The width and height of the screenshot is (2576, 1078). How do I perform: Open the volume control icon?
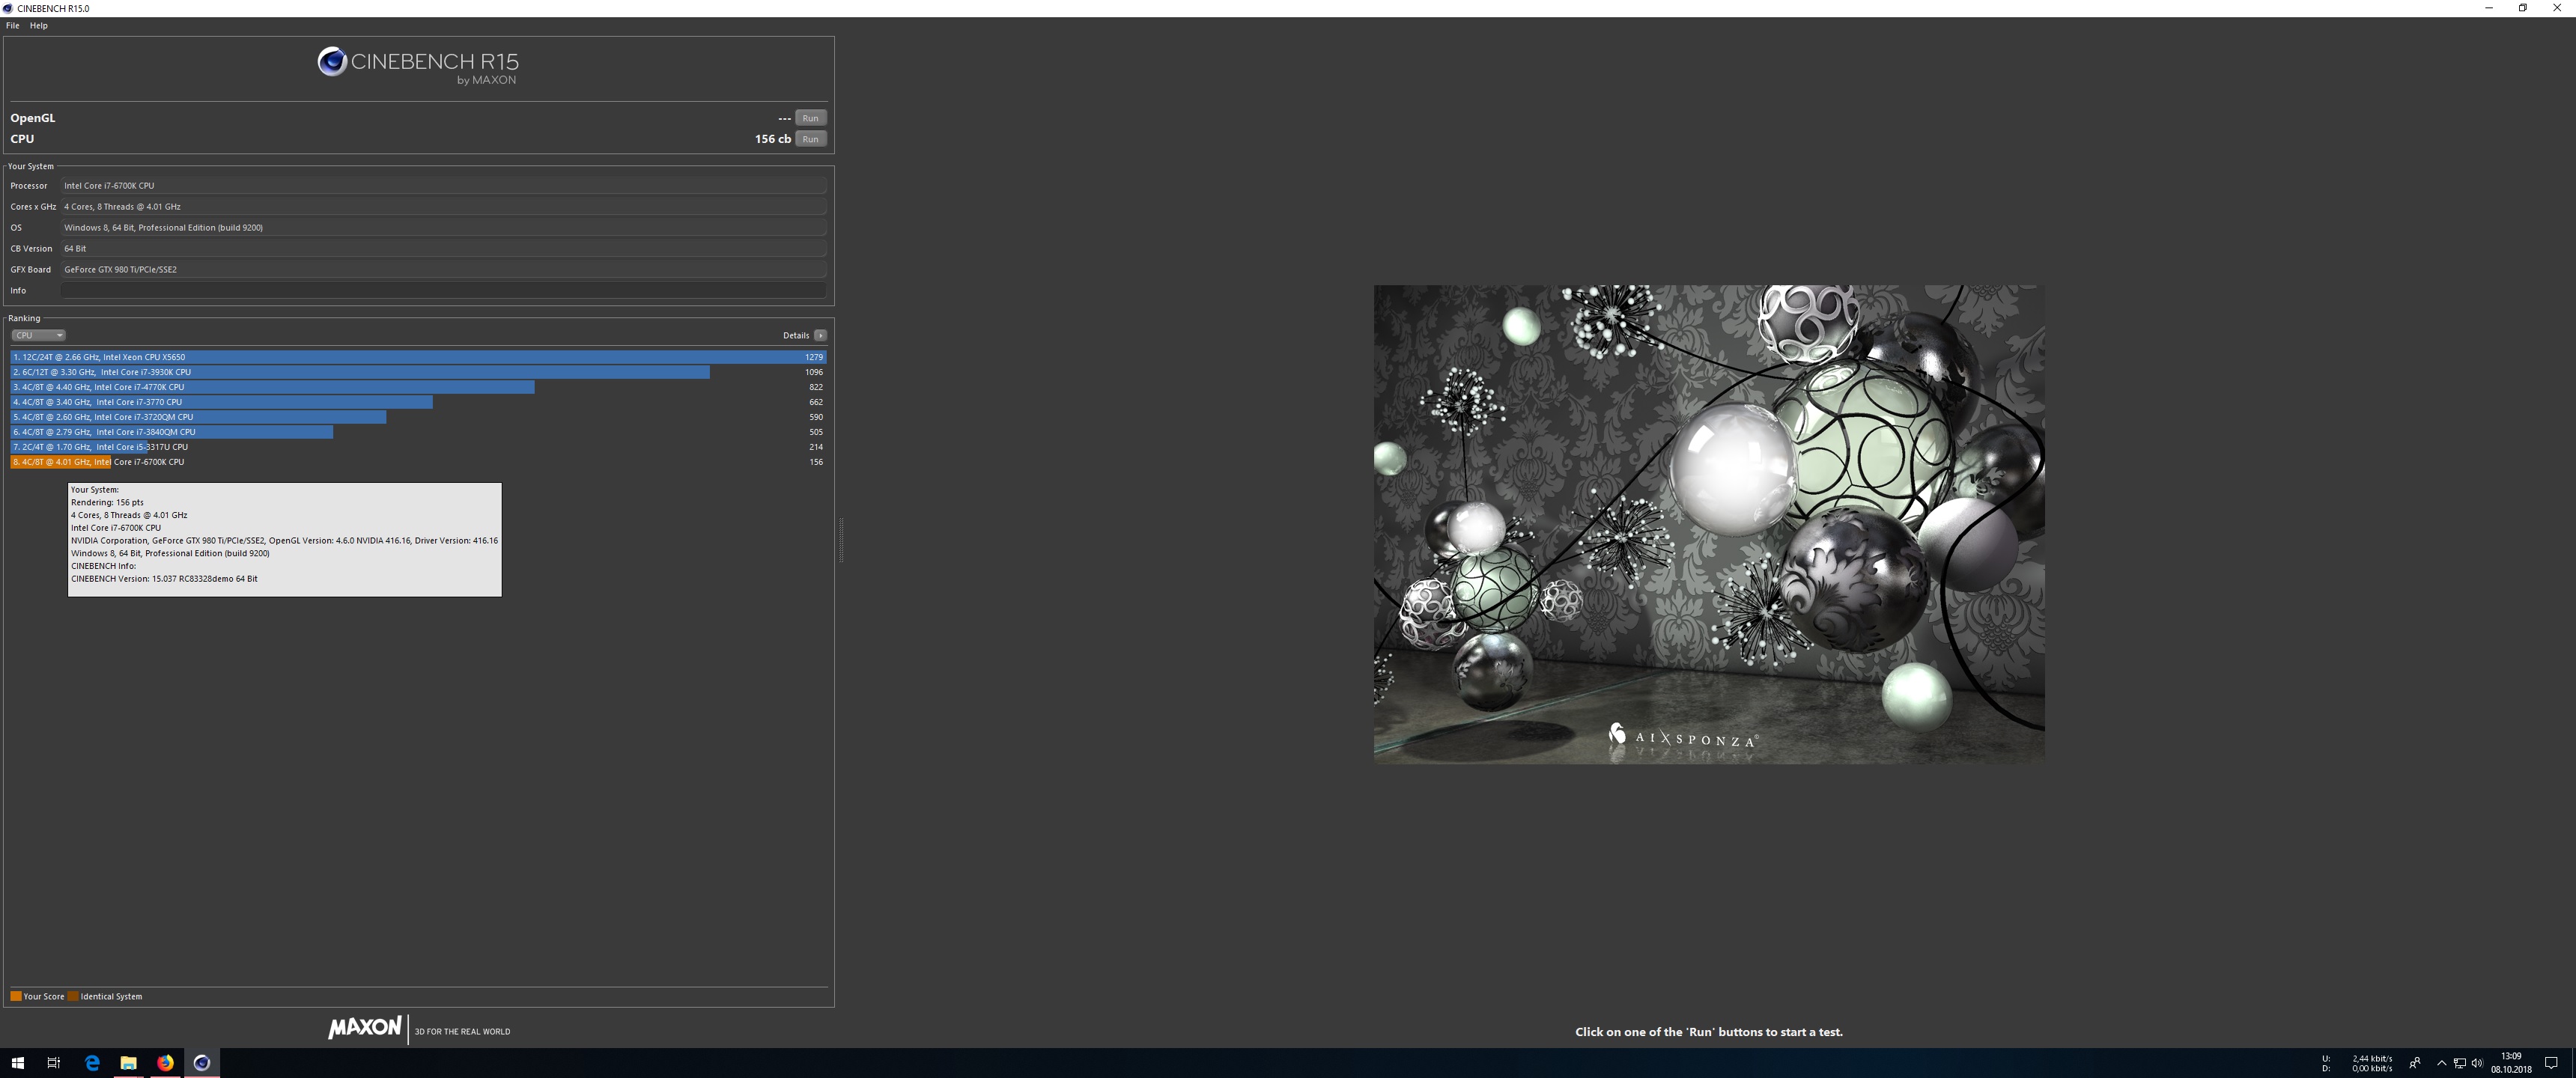[x=2477, y=1063]
